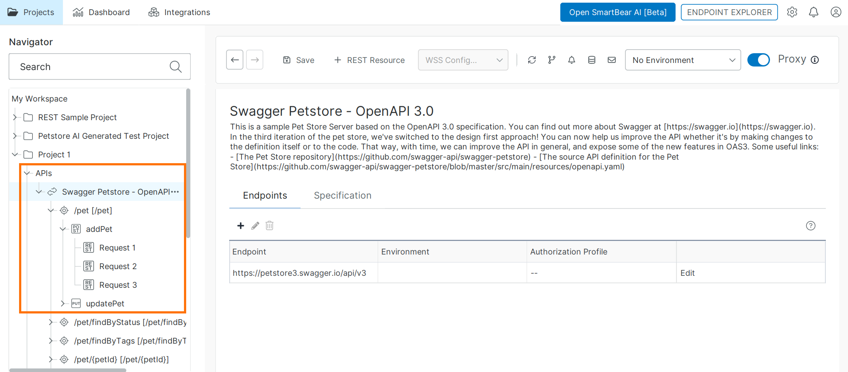
Task: Open the Dashboard tab
Action: pyautogui.click(x=101, y=12)
